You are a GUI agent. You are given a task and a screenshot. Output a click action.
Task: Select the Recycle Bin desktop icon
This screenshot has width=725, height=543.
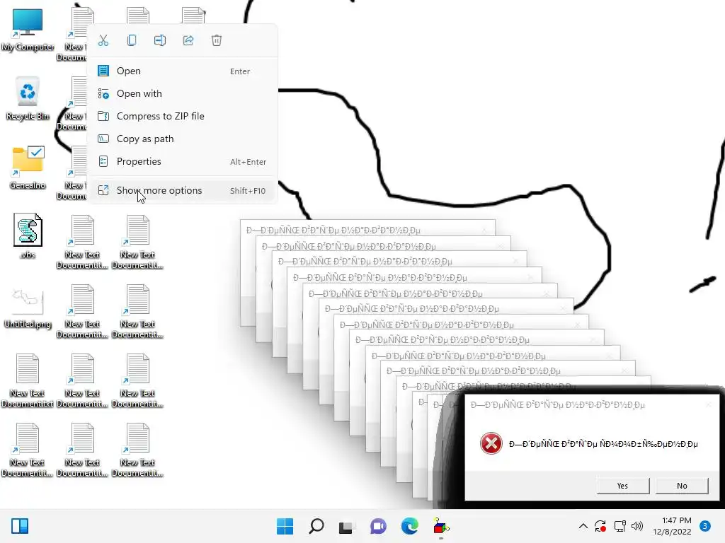[28, 99]
